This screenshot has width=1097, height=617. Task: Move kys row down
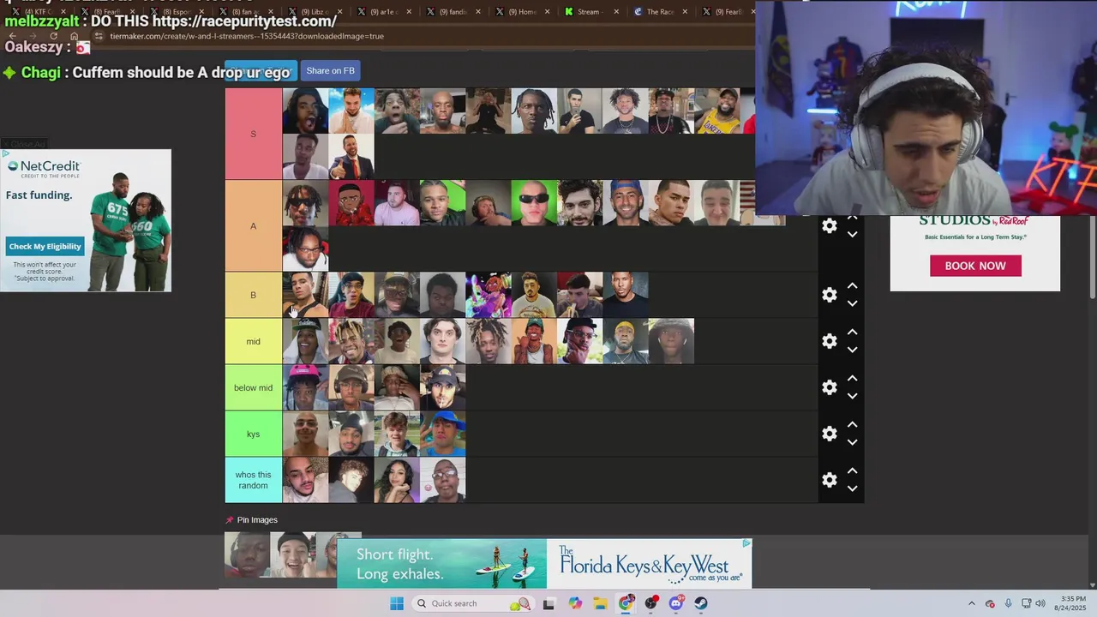852,442
